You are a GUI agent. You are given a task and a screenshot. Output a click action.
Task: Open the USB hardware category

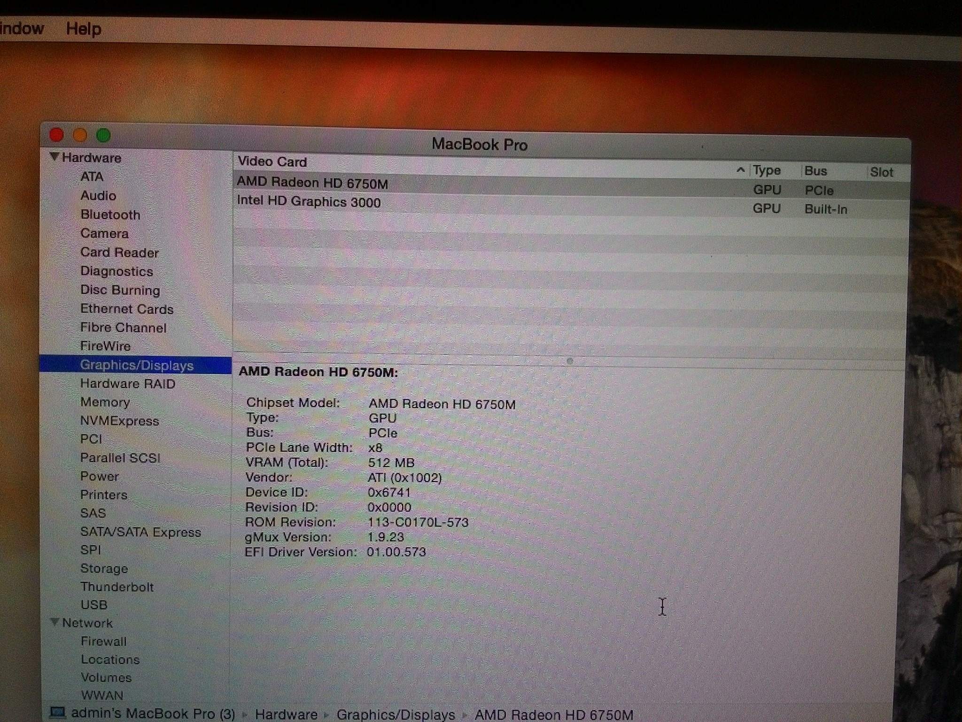(x=94, y=605)
